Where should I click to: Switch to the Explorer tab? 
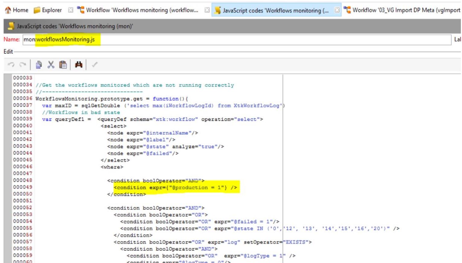(48, 10)
